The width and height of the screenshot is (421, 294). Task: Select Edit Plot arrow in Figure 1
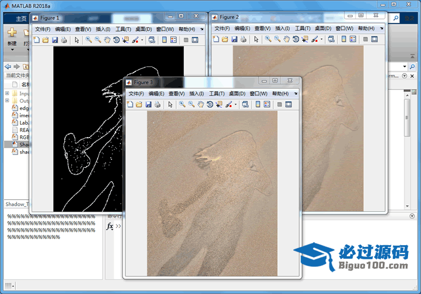click(77, 40)
